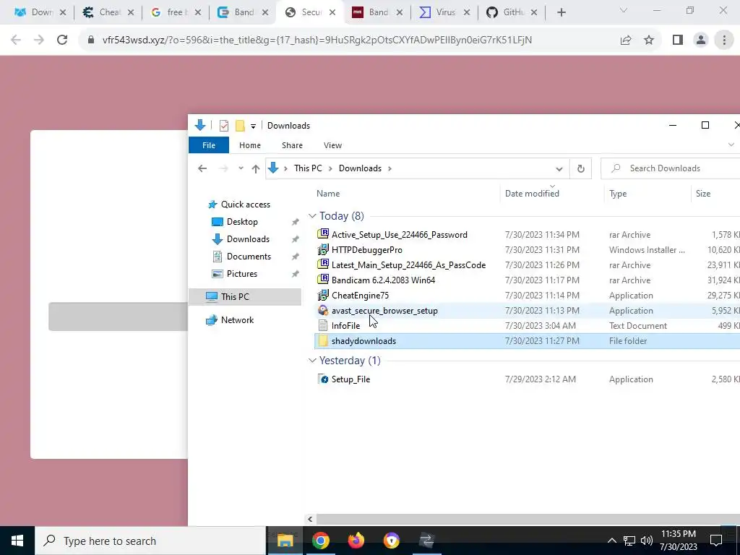740x555 pixels.
Task: Select the InfoFile text document icon
Action: pyautogui.click(x=323, y=325)
